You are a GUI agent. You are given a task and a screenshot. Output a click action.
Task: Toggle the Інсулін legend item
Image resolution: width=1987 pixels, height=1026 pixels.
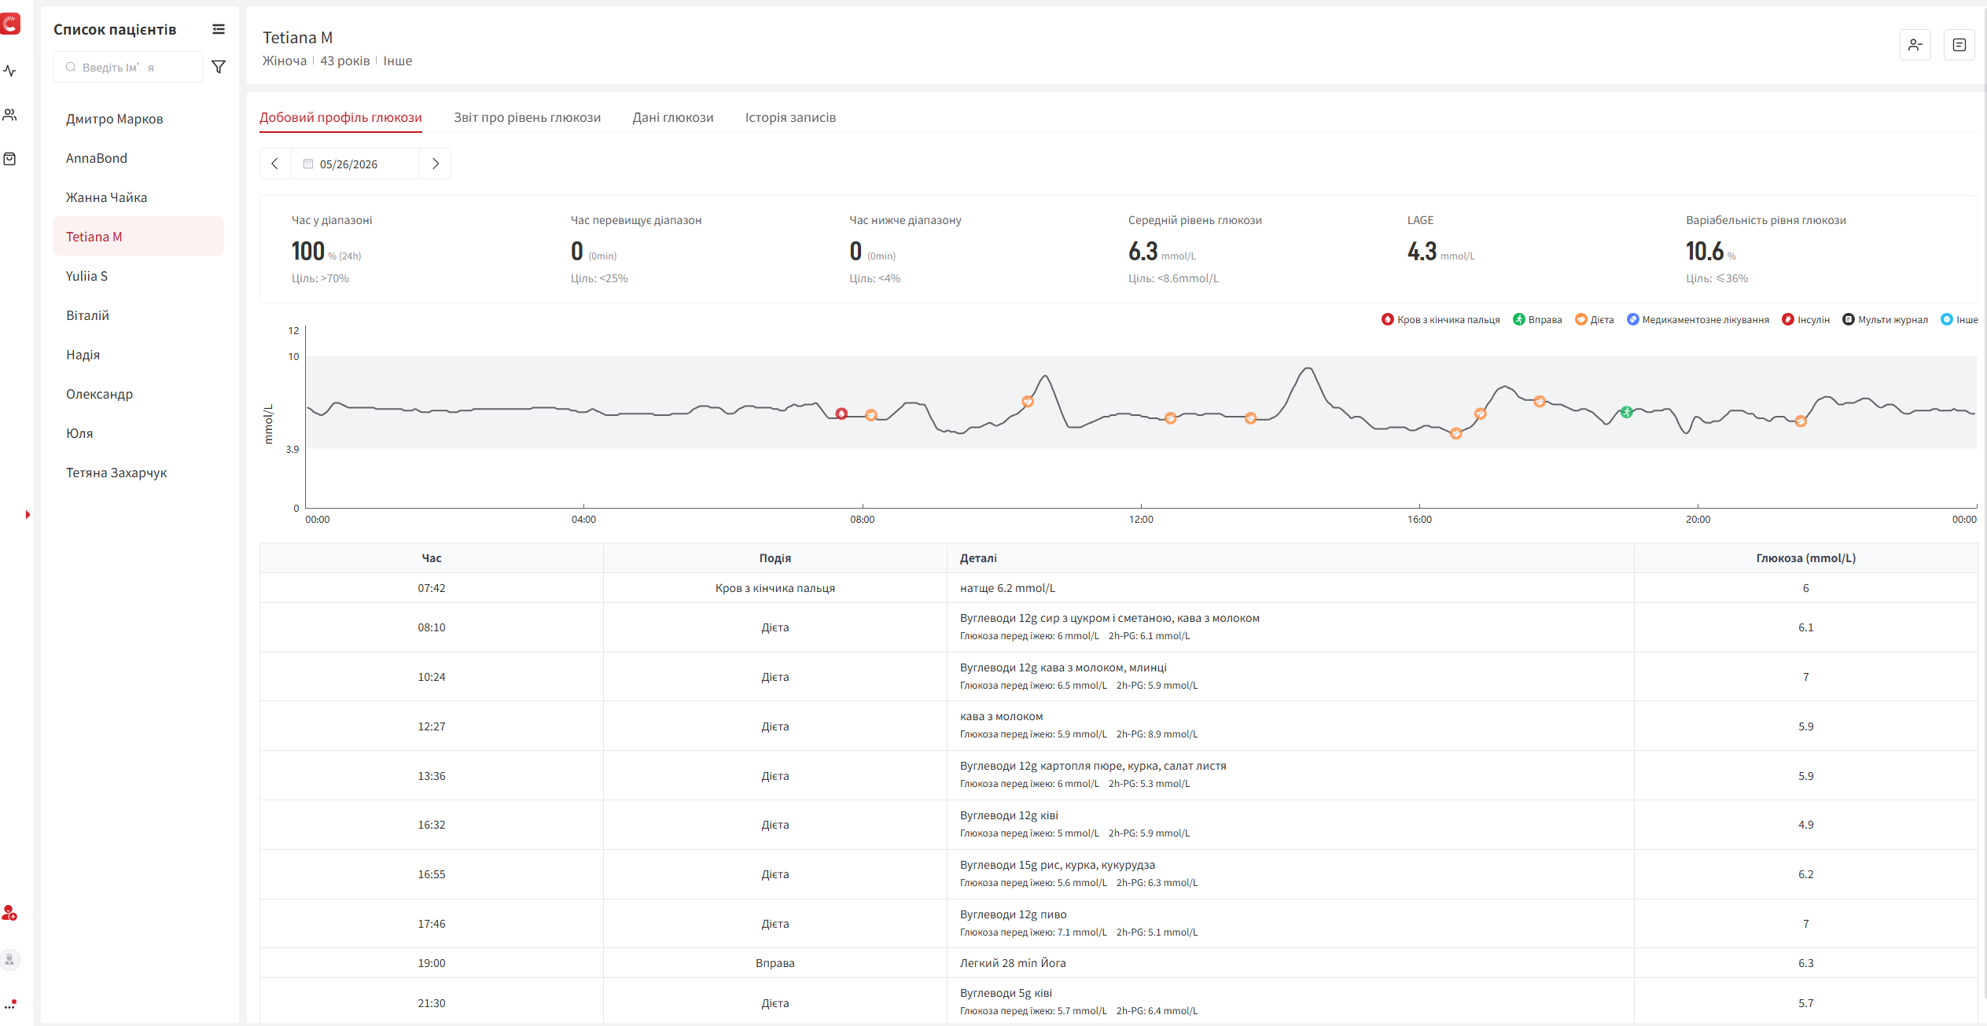(x=1805, y=319)
